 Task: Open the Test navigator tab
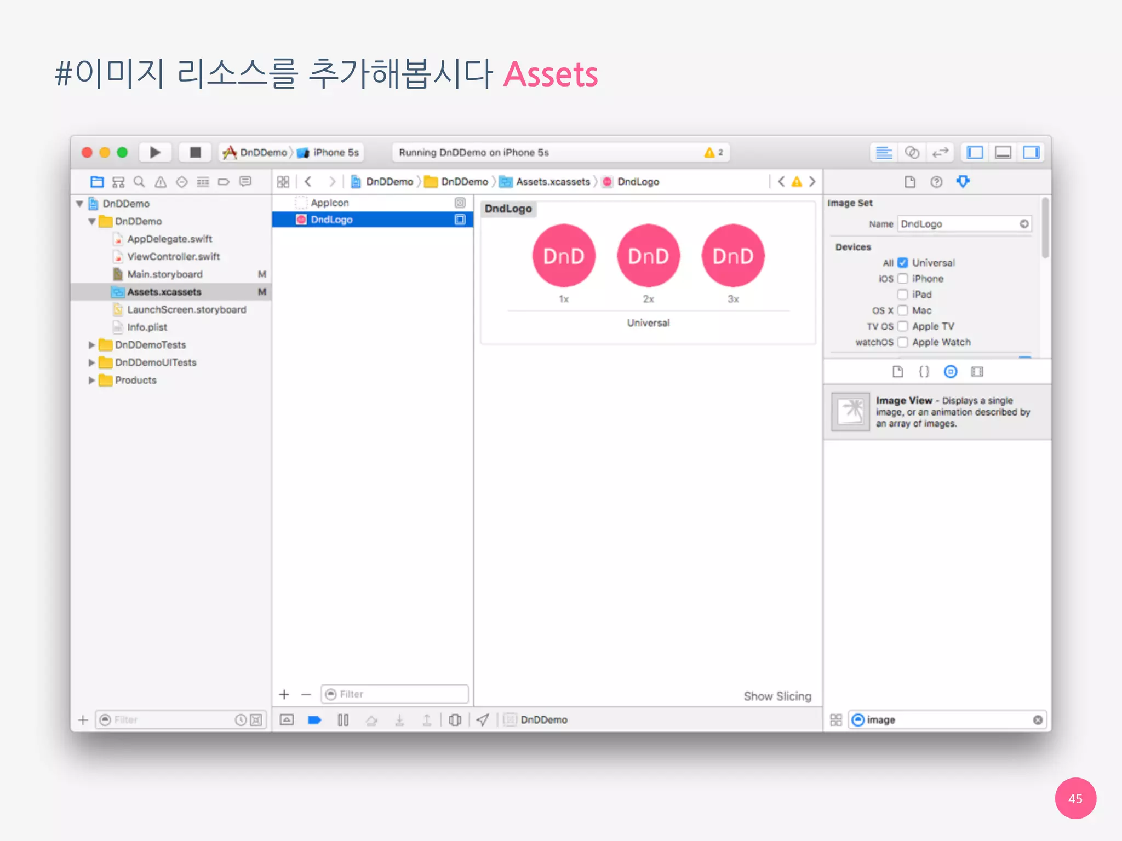coord(181,182)
